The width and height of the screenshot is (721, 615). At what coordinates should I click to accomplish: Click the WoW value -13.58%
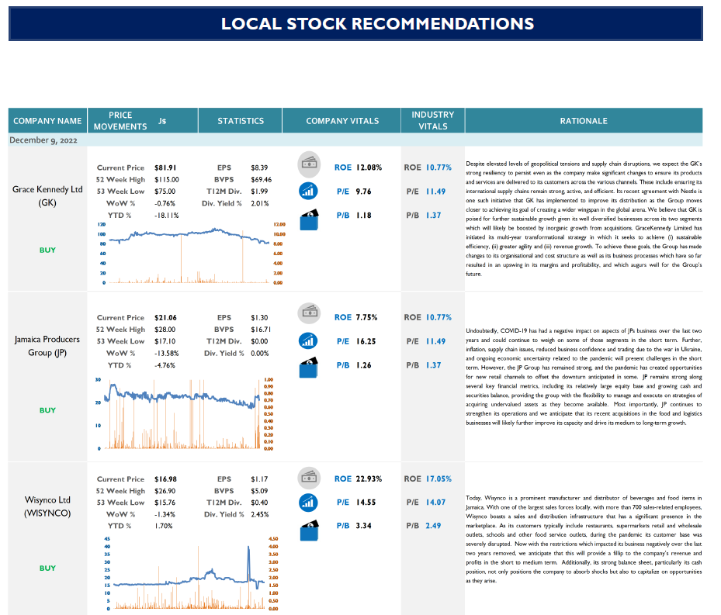click(x=166, y=354)
